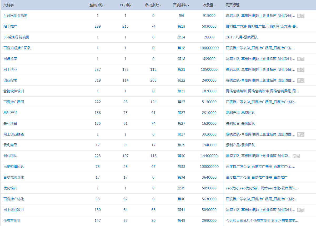Click ranking 第39 for 优化培训

point(181,188)
